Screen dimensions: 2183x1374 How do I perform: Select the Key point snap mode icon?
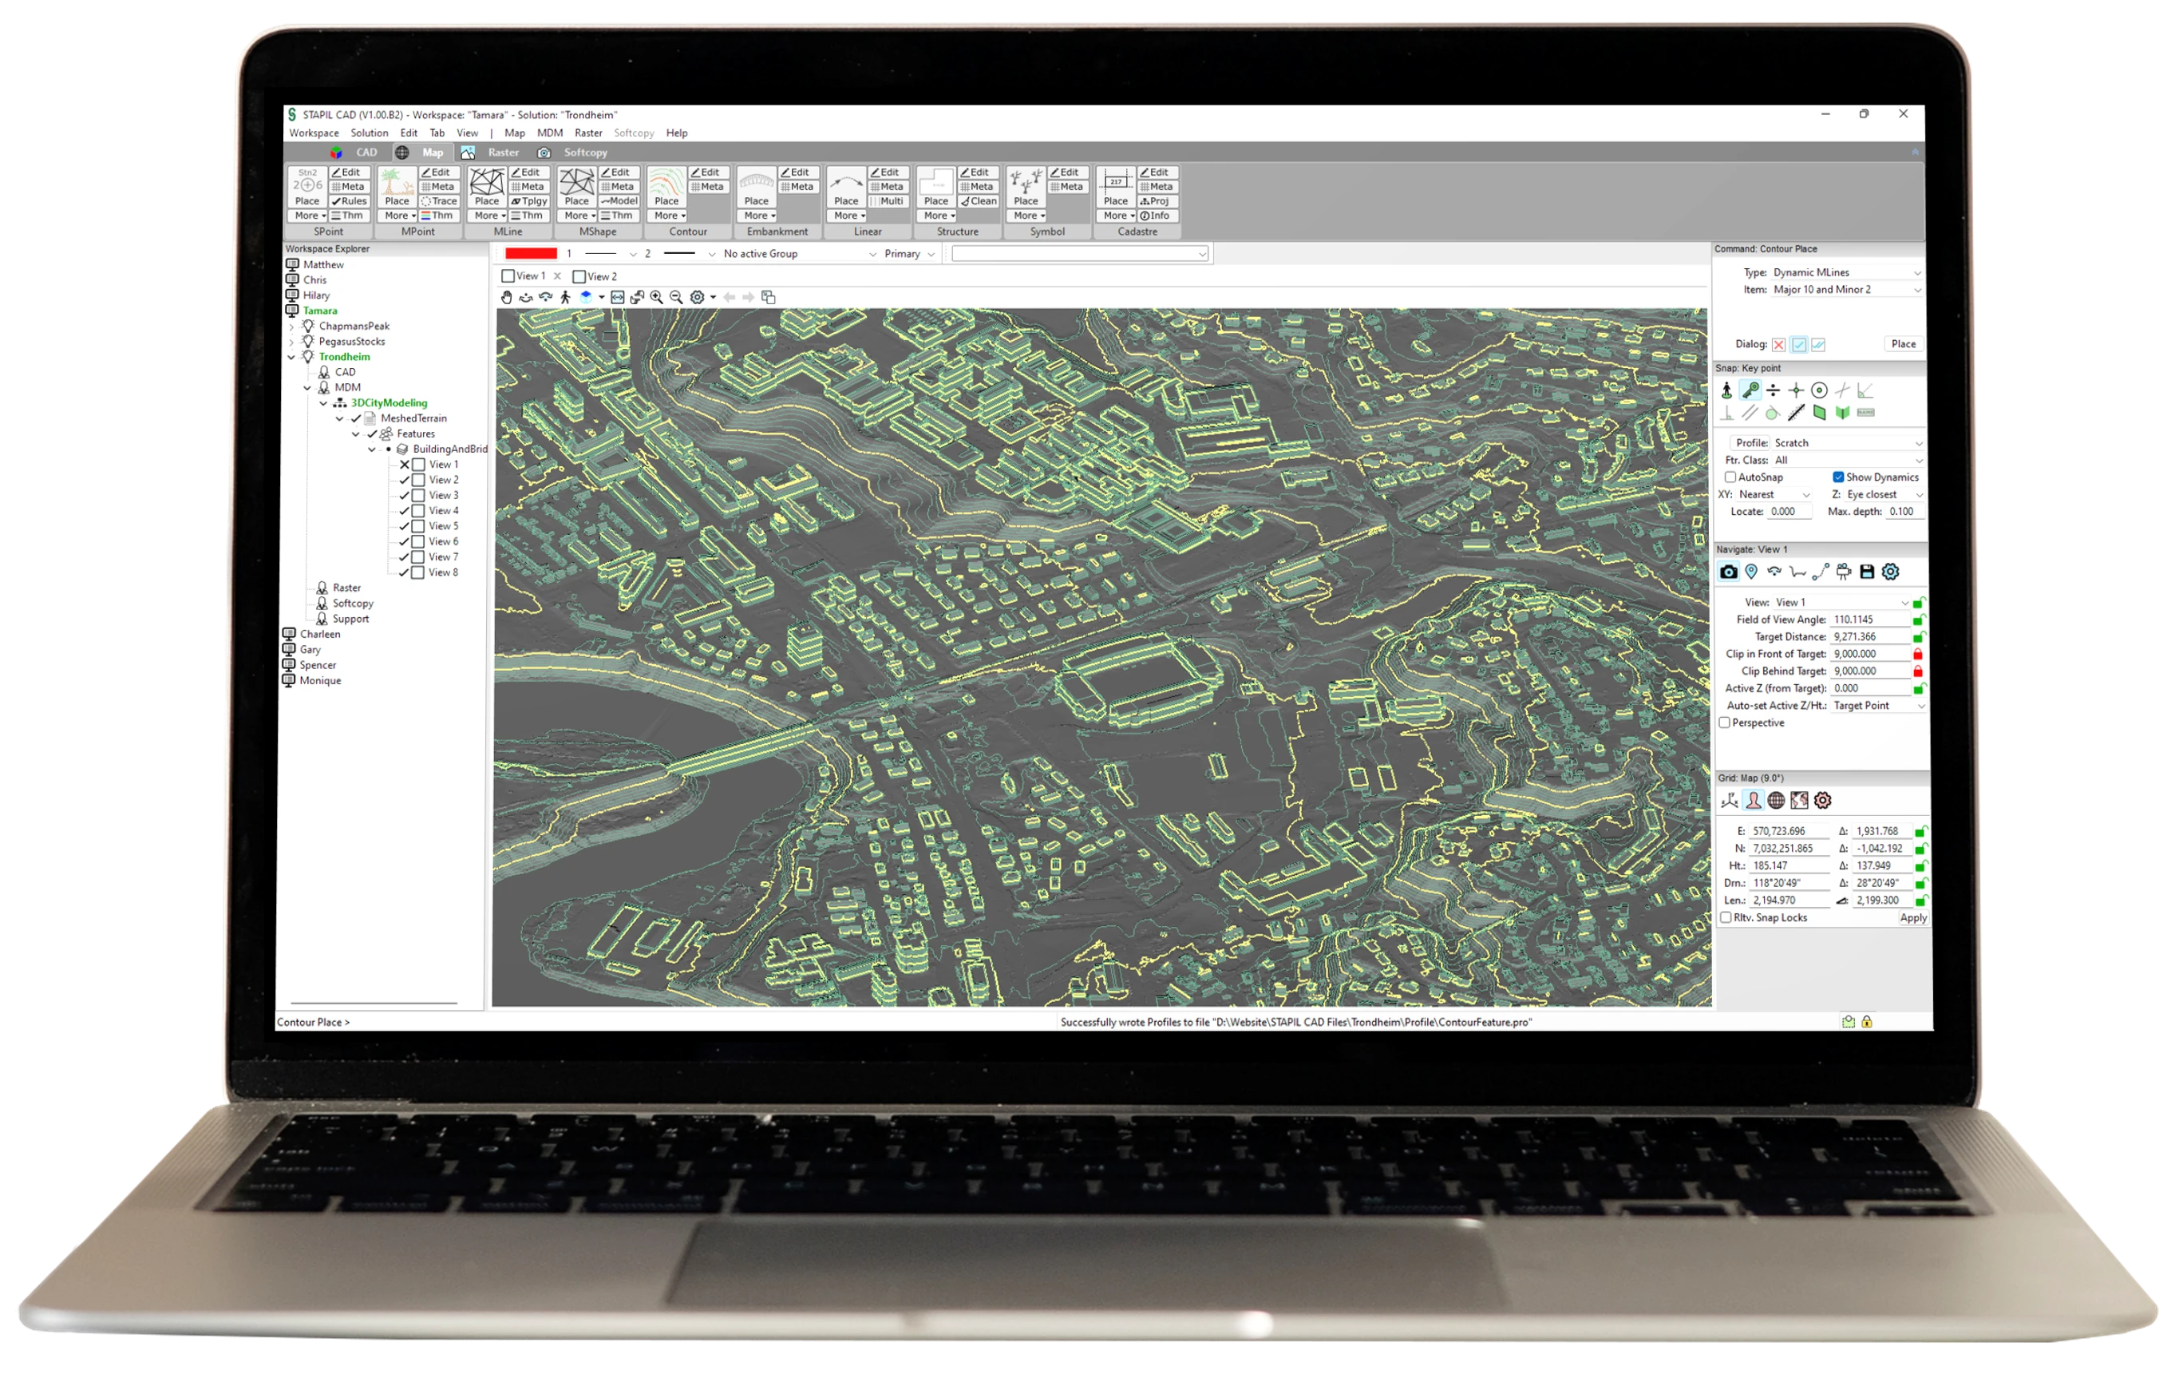(1750, 391)
